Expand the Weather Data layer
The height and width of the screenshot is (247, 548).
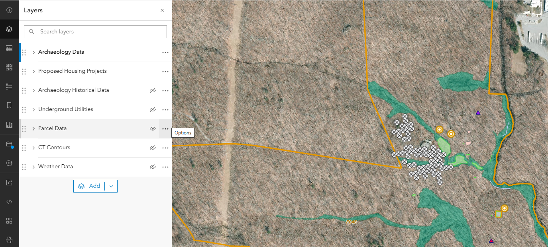click(33, 166)
